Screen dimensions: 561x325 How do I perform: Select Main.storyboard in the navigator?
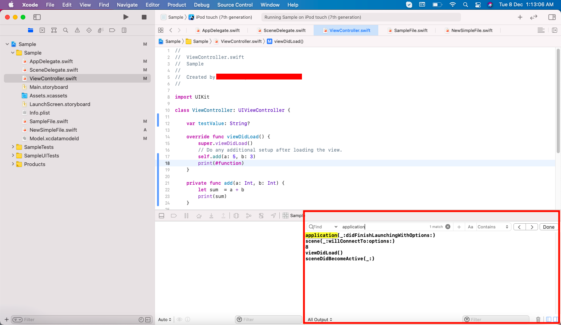[49, 87]
